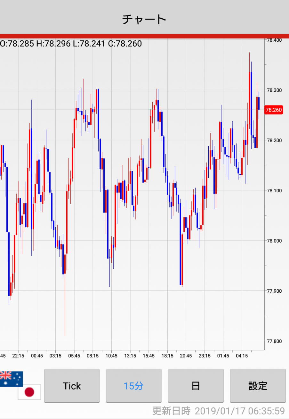289x419 pixels.
Task: Tap the 04:15 time axis label
Action: (x=242, y=356)
